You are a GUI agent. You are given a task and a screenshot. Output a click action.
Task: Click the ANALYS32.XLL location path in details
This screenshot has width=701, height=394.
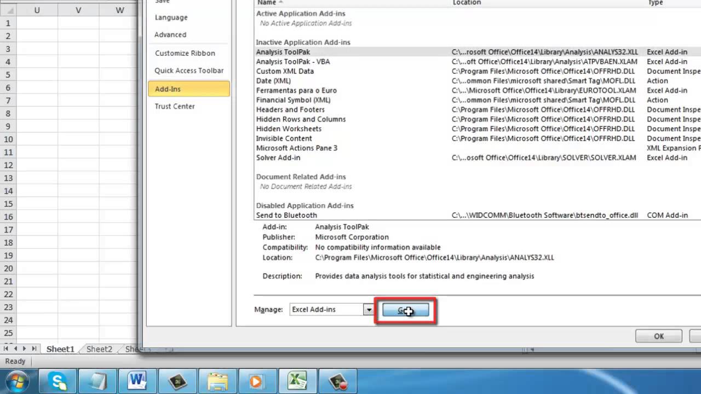pos(434,257)
